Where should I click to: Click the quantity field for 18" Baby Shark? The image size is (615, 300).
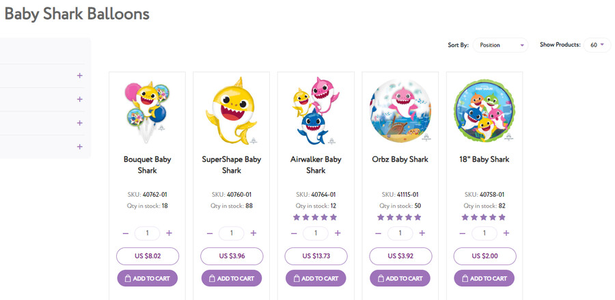[484, 233]
